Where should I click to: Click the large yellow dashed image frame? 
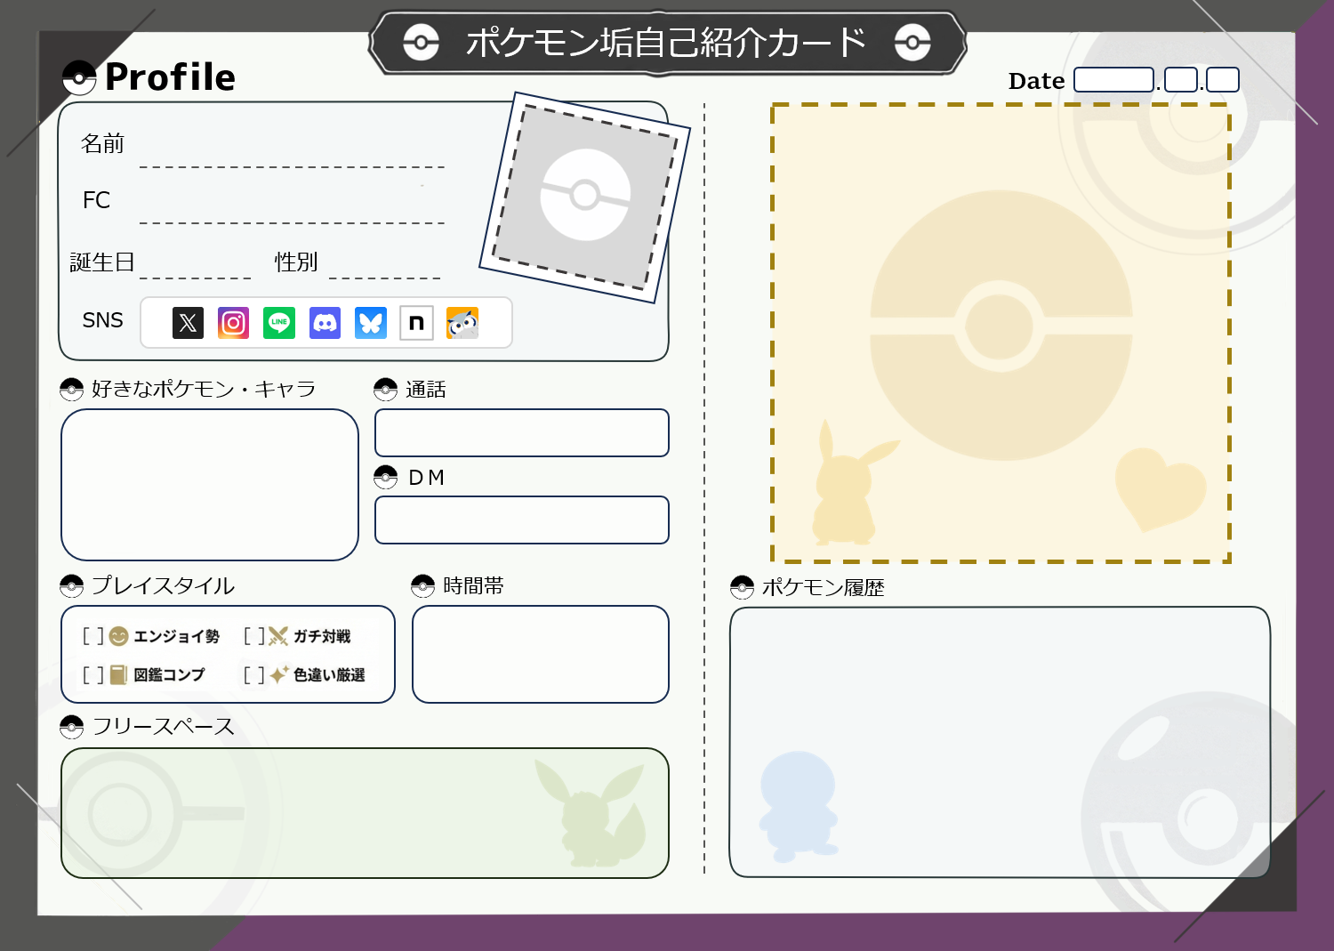1000,333
